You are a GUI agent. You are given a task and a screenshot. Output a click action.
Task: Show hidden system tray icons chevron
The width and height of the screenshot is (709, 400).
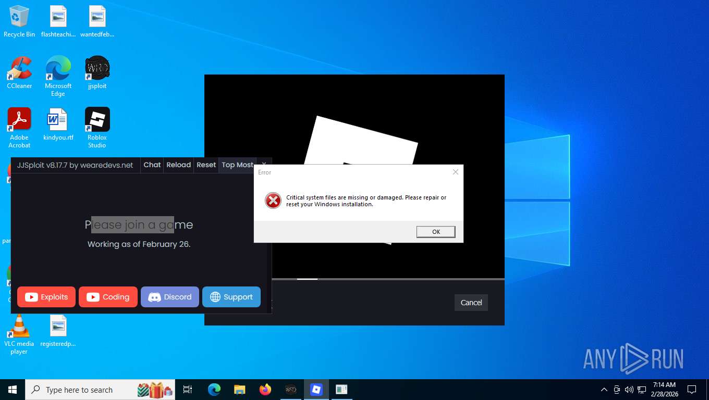pos(604,390)
